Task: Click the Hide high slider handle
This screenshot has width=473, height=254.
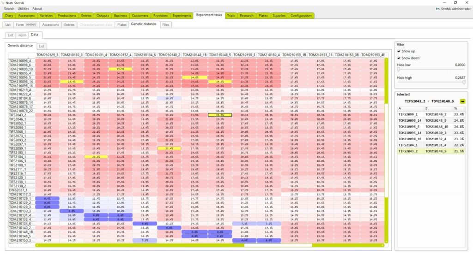Action: click(464, 82)
